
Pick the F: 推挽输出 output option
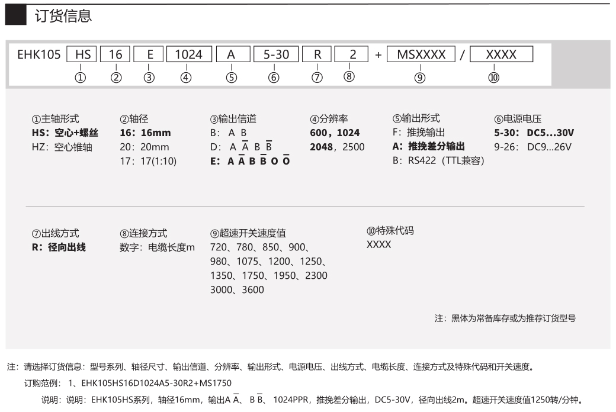click(x=418, y=133)
